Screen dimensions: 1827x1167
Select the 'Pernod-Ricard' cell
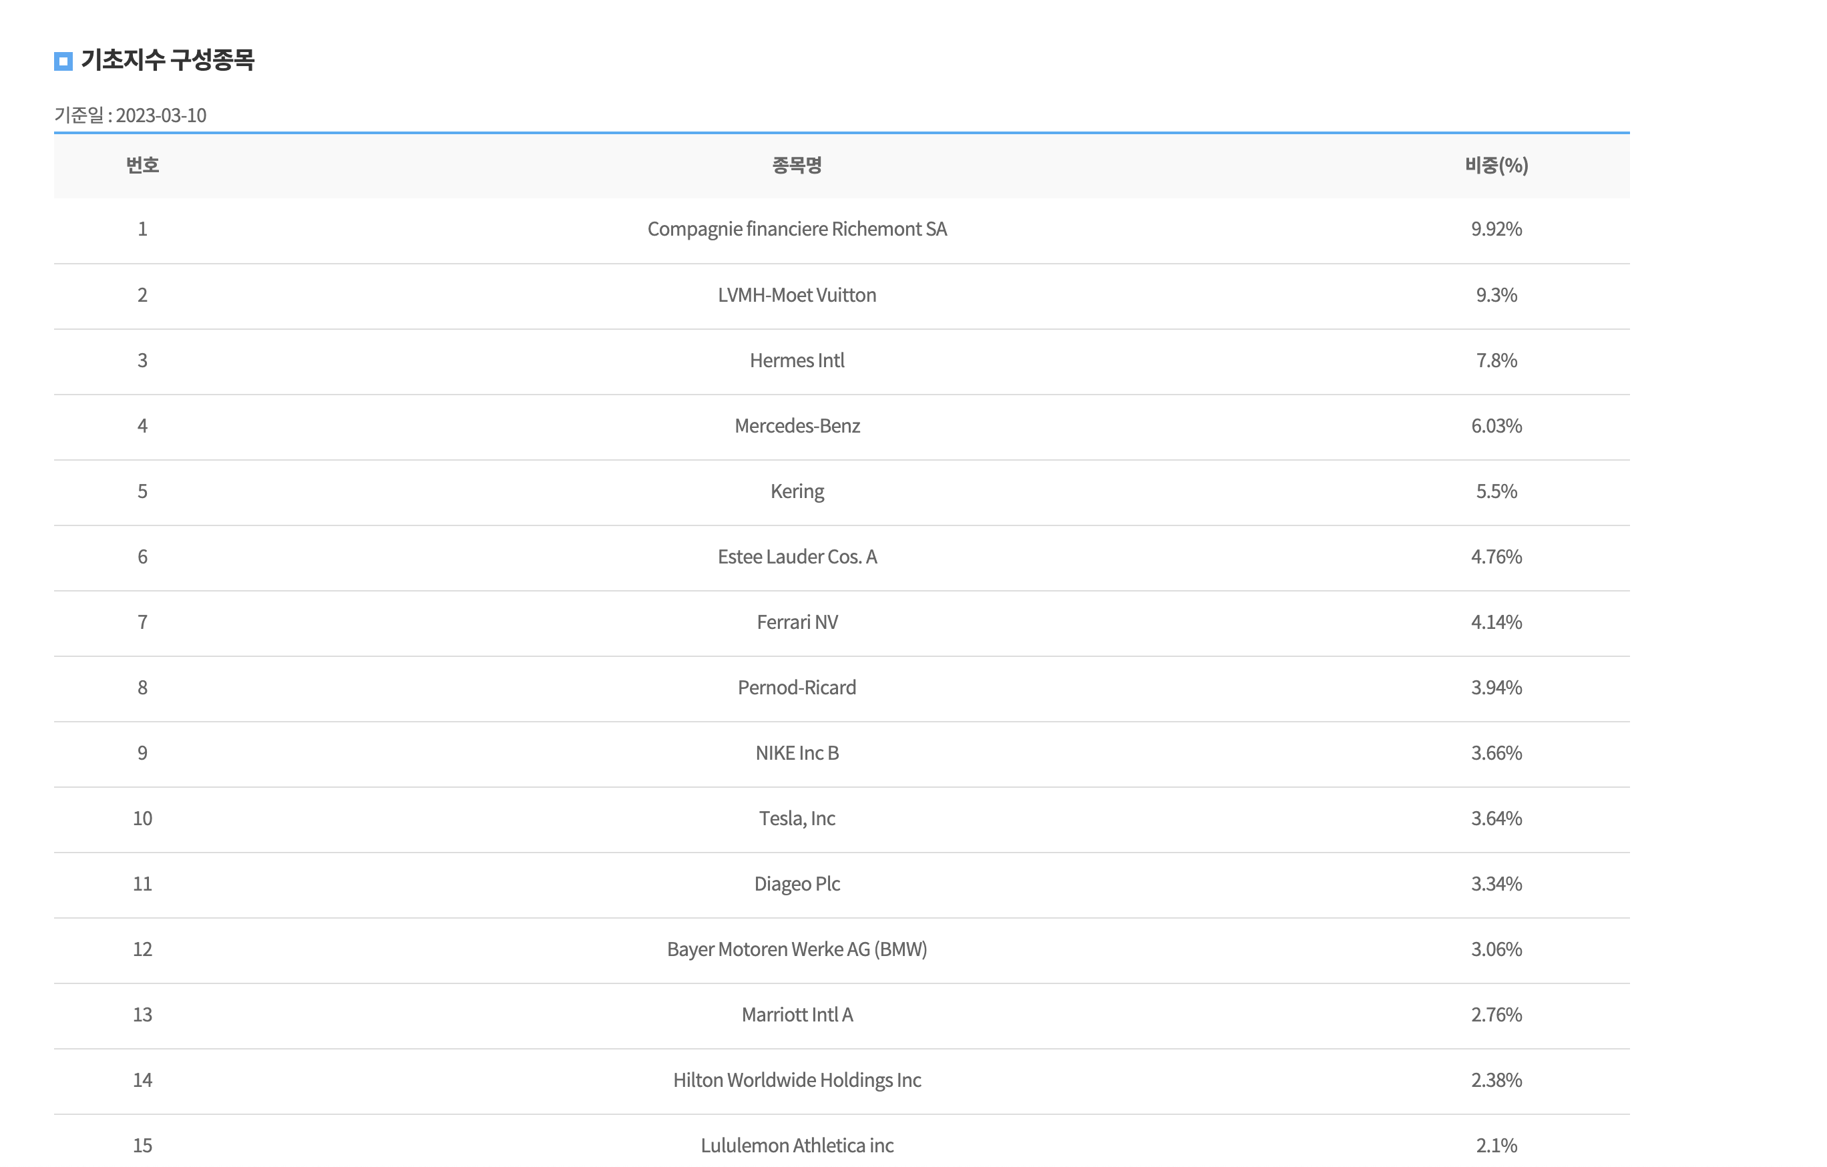797,688
